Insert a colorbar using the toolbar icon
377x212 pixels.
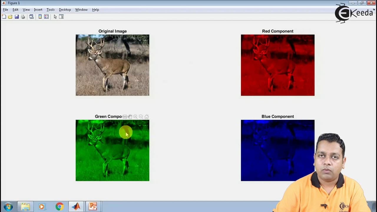(x=40, y=17)
